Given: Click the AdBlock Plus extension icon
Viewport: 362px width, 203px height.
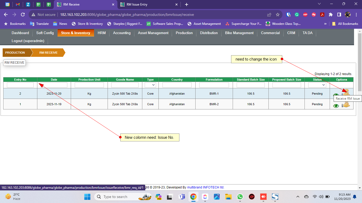Looking at the screenshot, I should coord(305,15).
